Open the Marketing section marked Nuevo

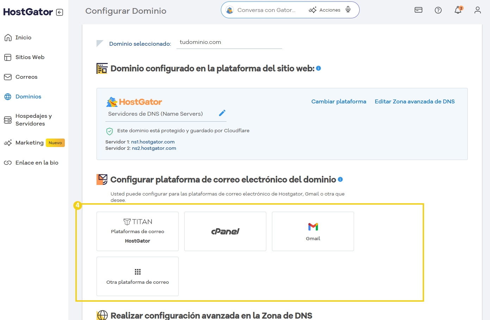[x=29, y=143]
